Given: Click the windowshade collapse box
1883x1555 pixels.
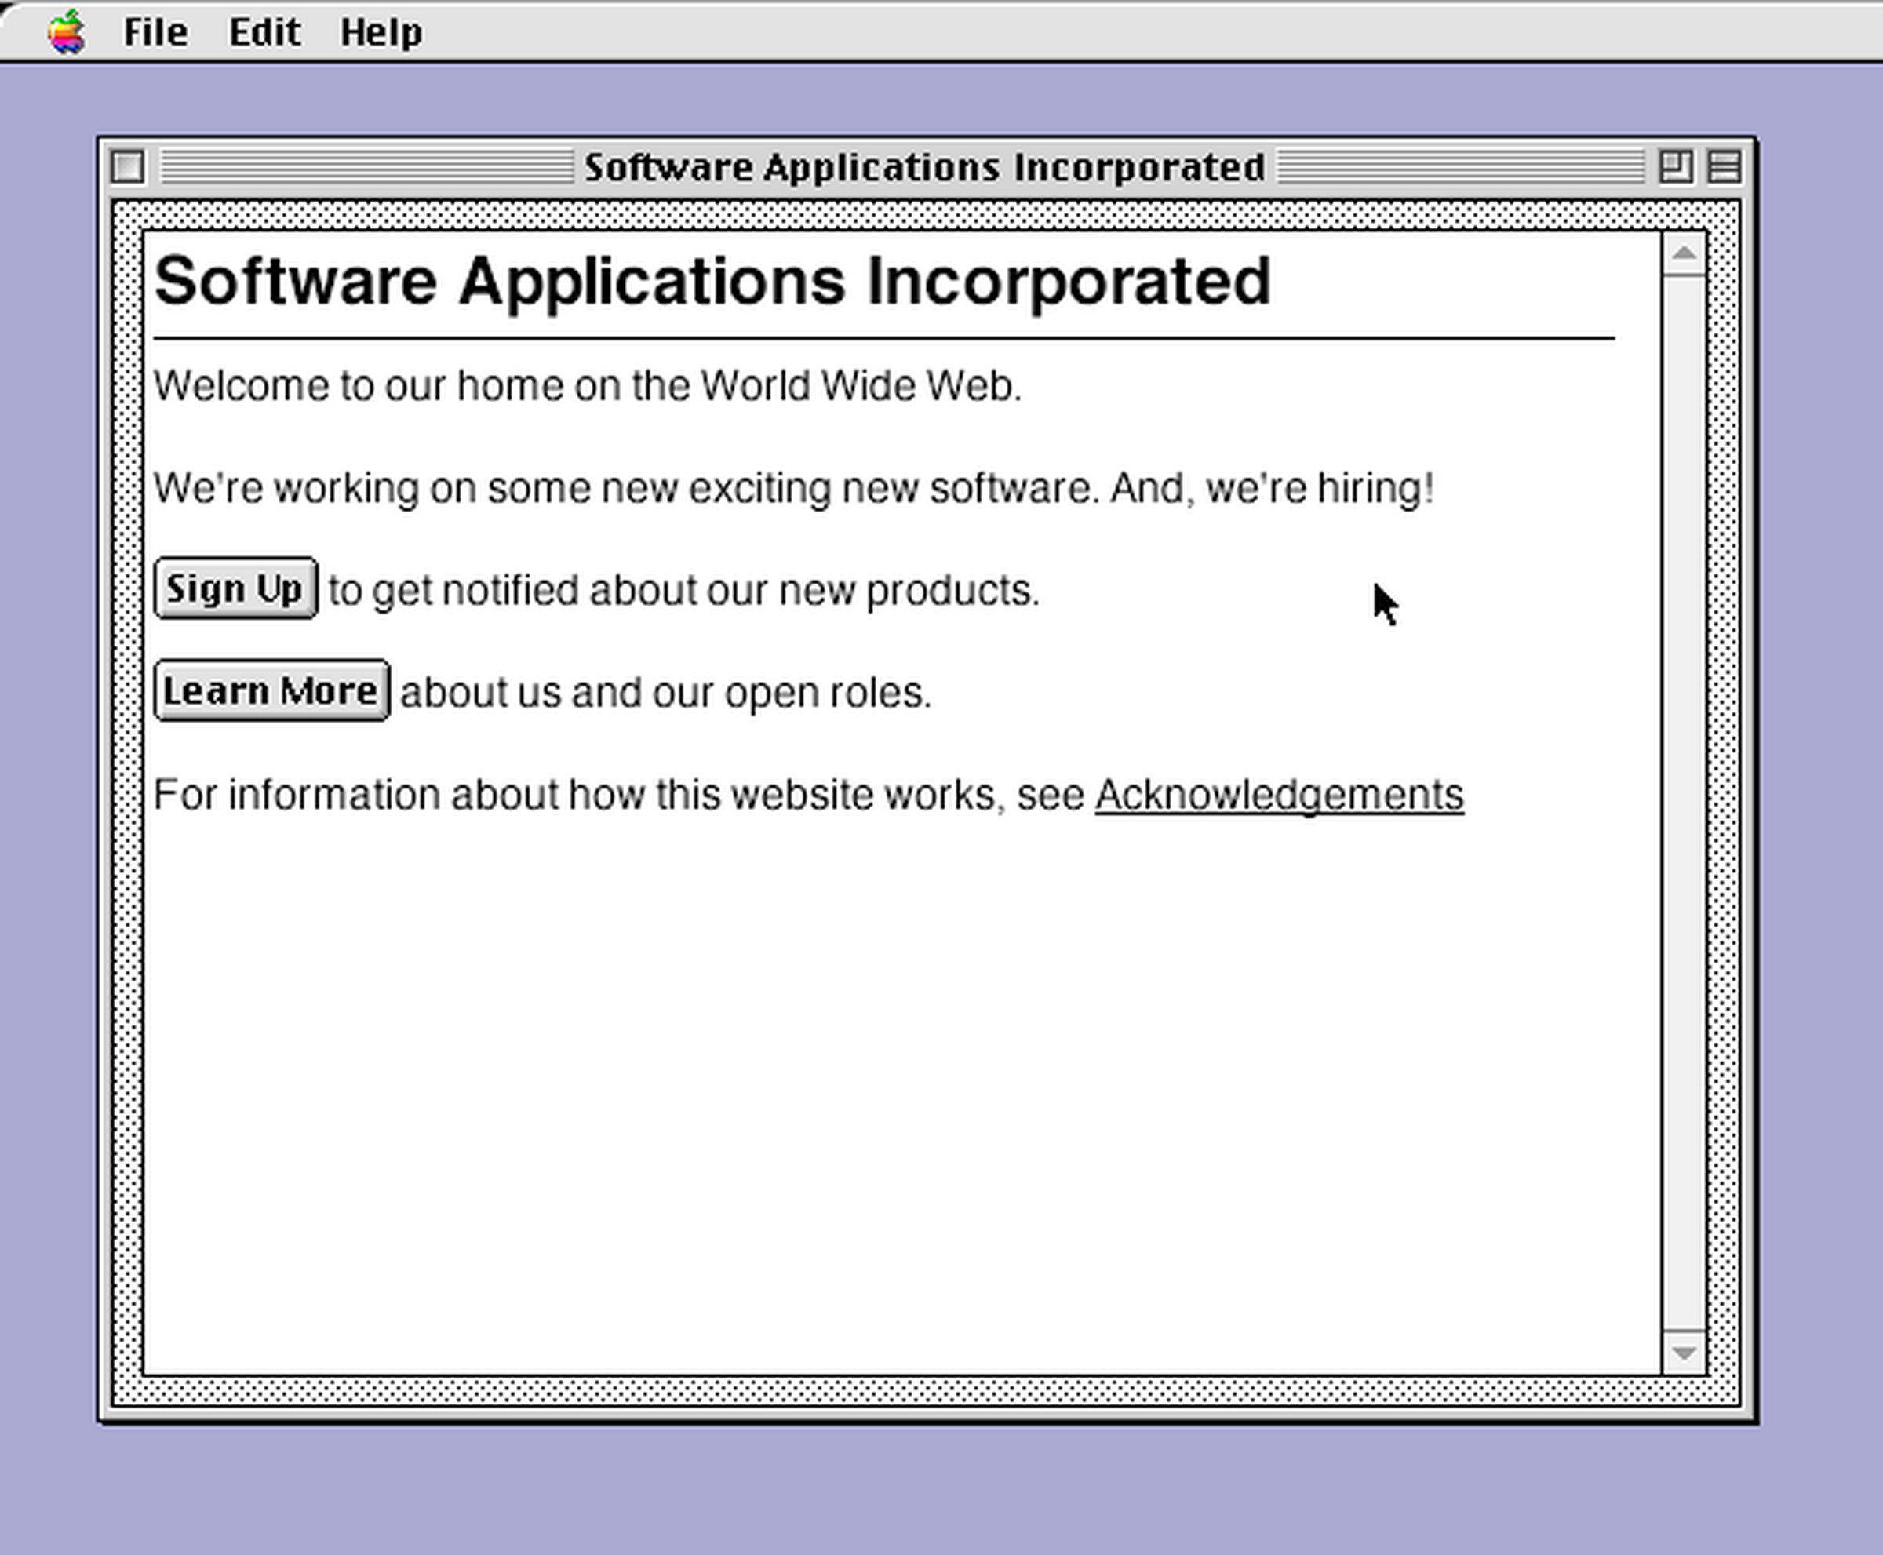Looking at the screenshot, I should (x=1725, y=166).
